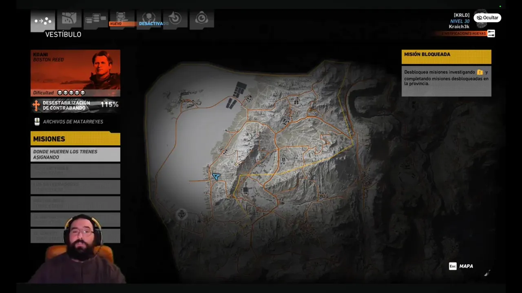
Task: Click the [KRLD] clan tag
Action: point(462,15)
